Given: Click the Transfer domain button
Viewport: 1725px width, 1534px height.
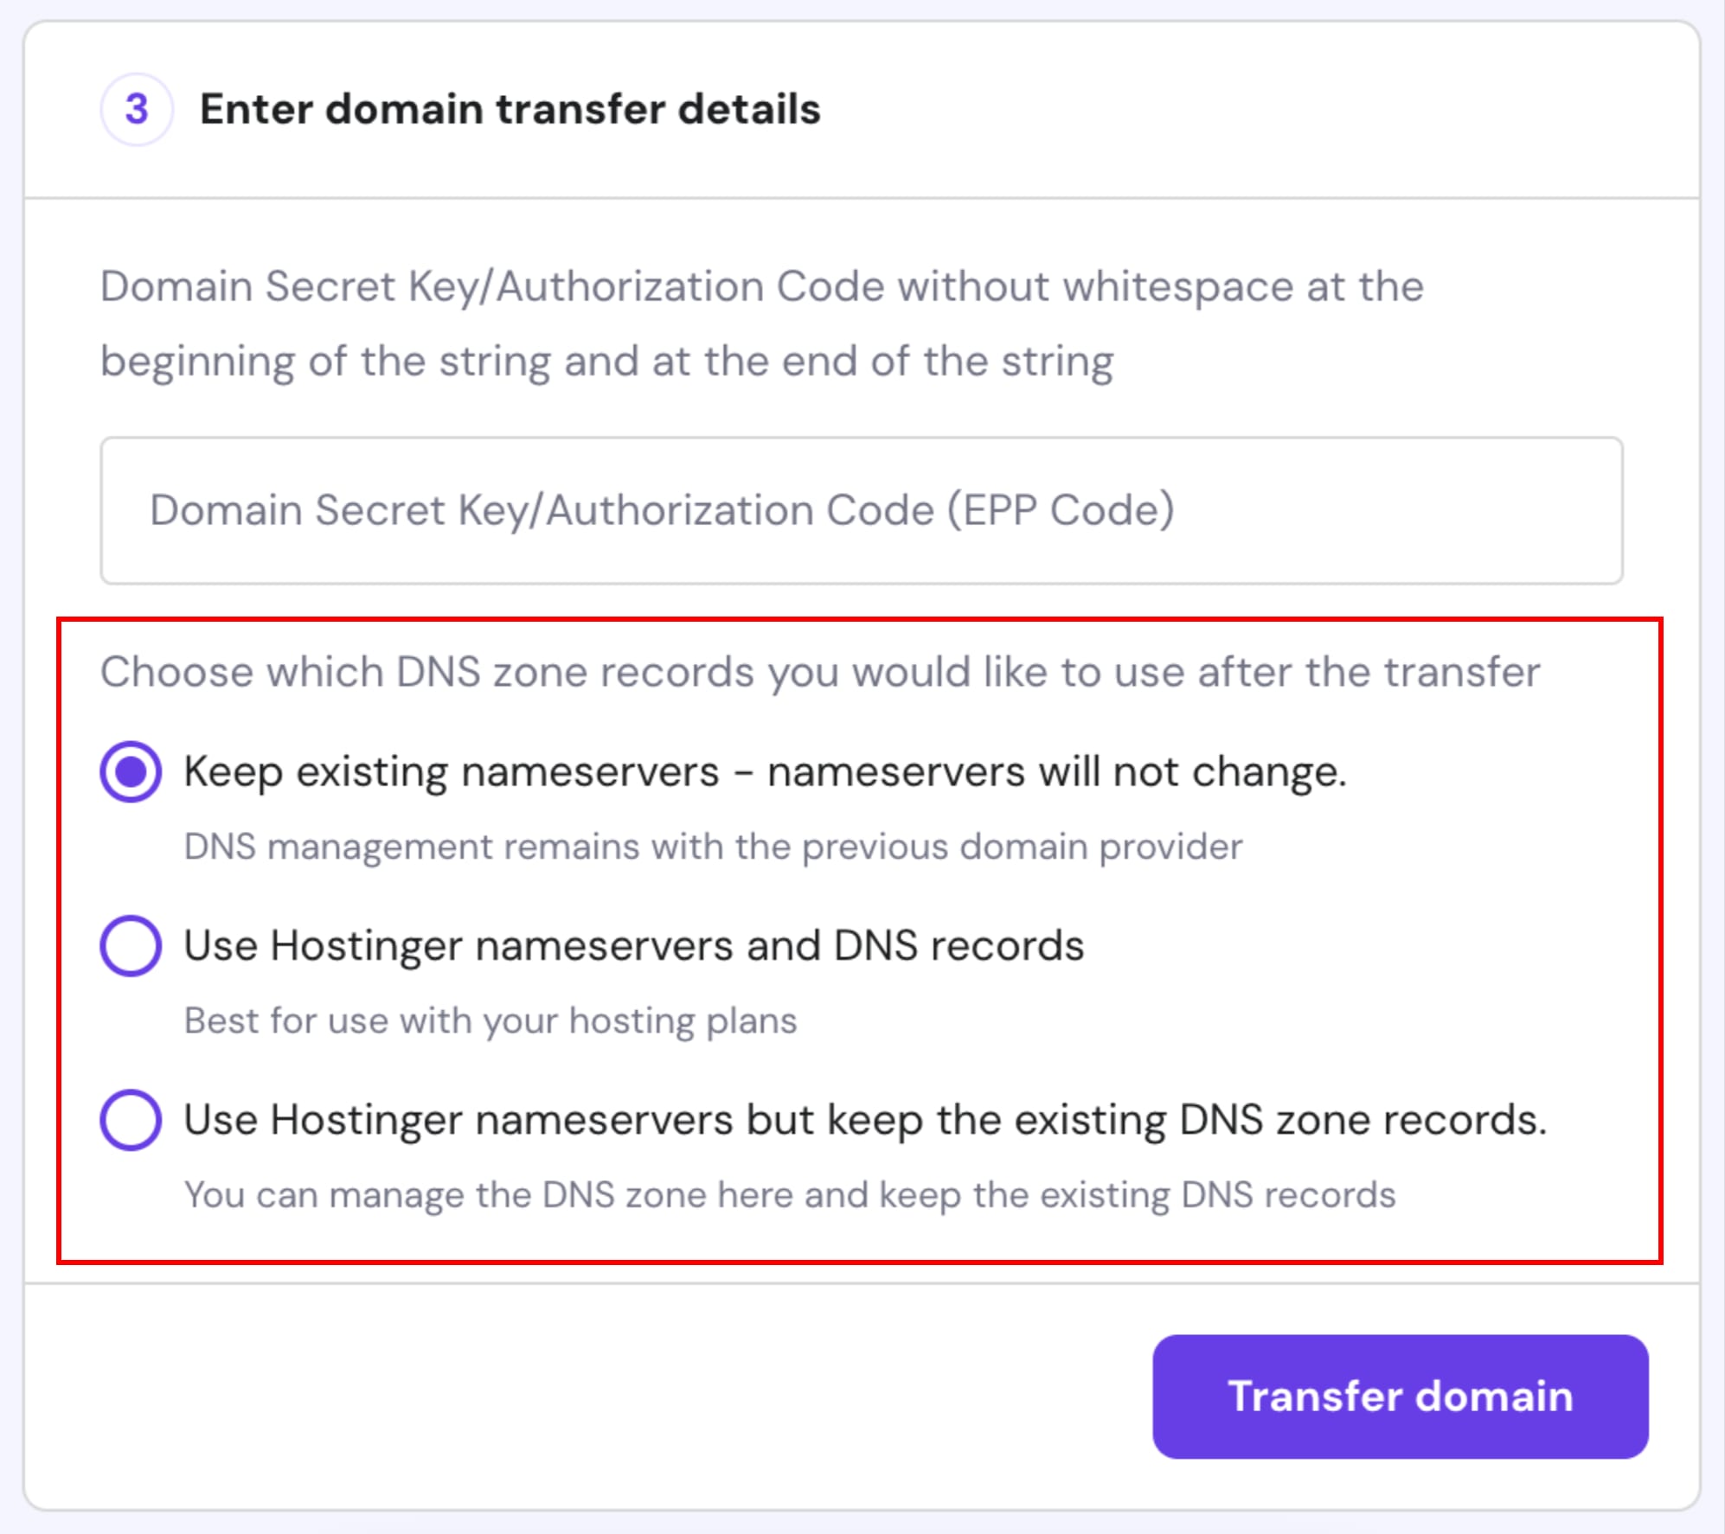Looking at the screenshot, I should 1400,1396.
